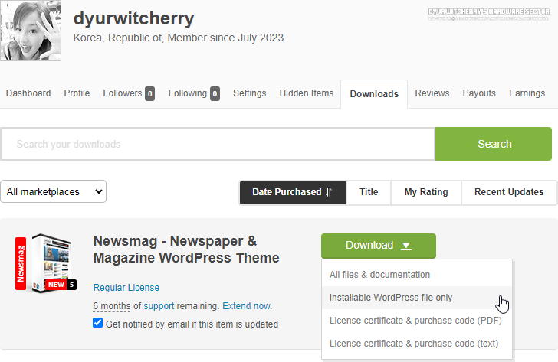The image size is (558, 362).
Task: Select the Downloads tab
Action: tap(374, 94)
